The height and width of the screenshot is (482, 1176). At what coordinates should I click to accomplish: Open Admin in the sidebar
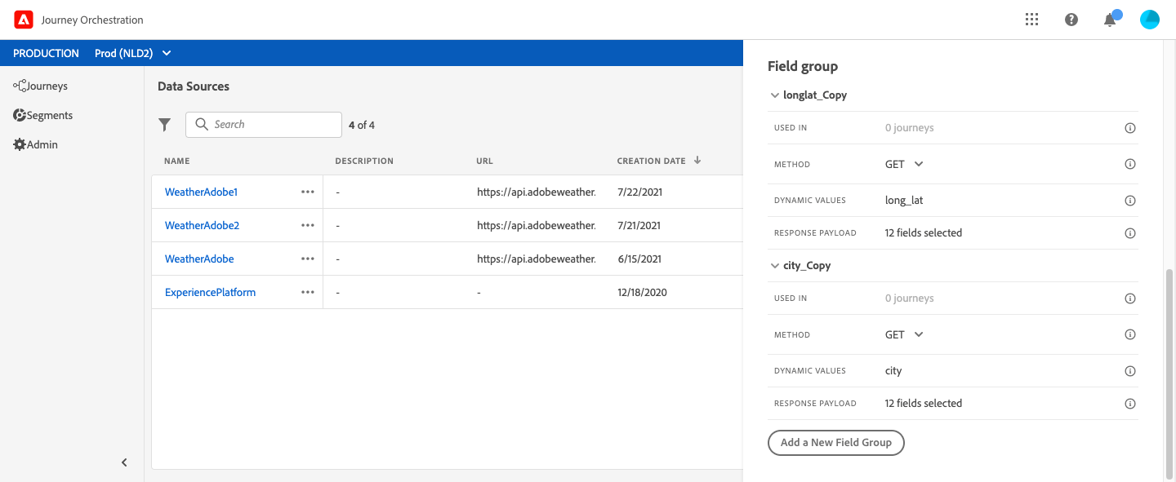[35, 144]
